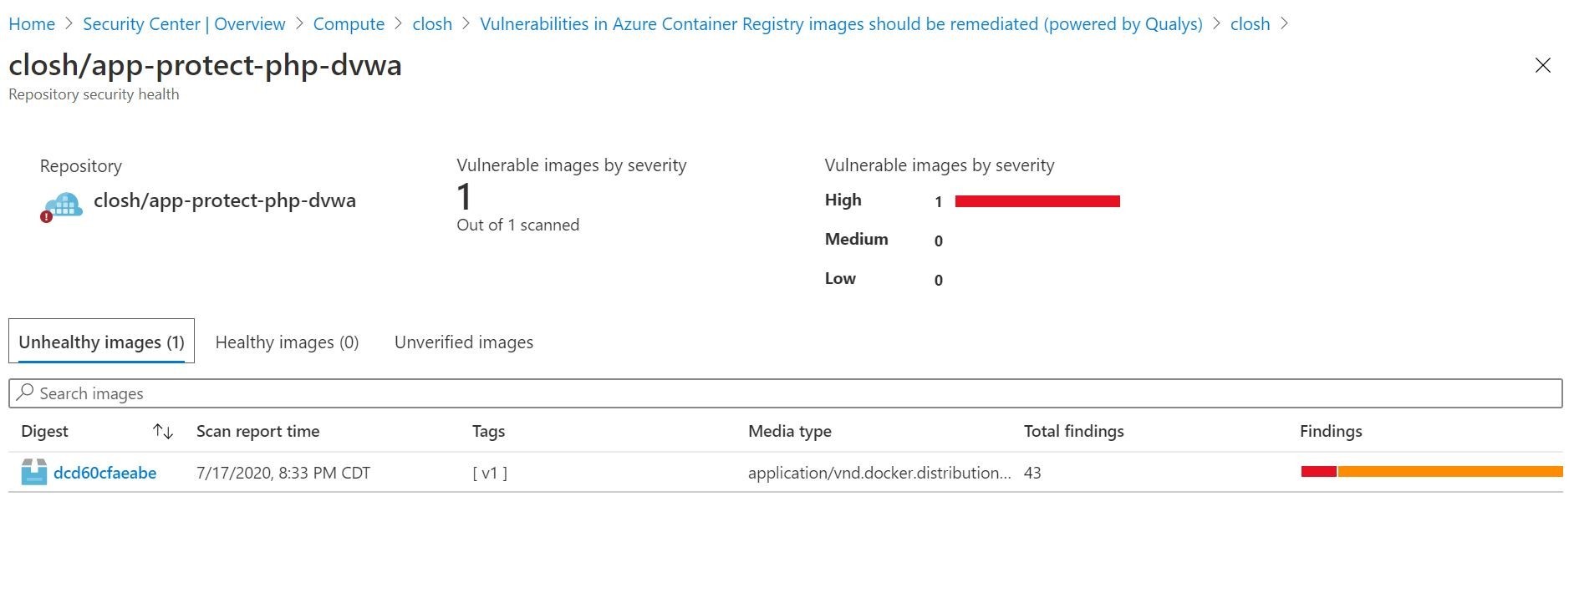Switch to Healthy images (0) tab
This screenshot has width=1569, height=608.
pos(287,342)
